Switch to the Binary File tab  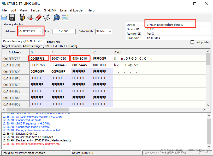coord(54,42)
